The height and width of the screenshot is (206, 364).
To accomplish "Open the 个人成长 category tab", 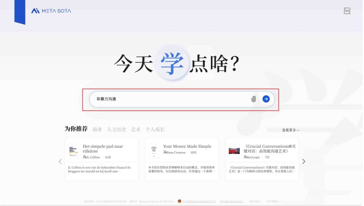I will (155, 129).
